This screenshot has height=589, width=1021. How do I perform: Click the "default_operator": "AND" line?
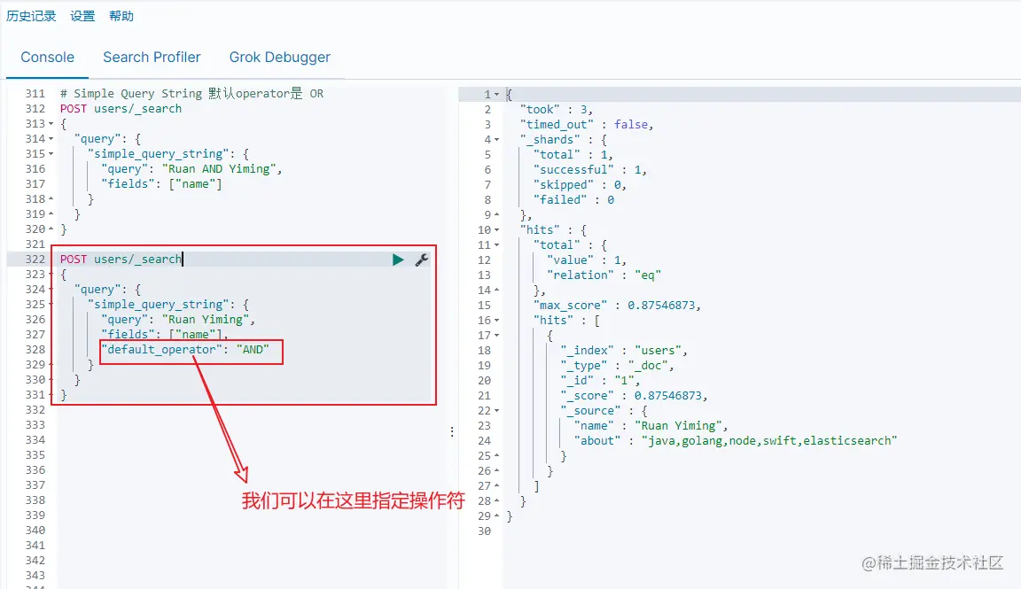coord(185,350)
